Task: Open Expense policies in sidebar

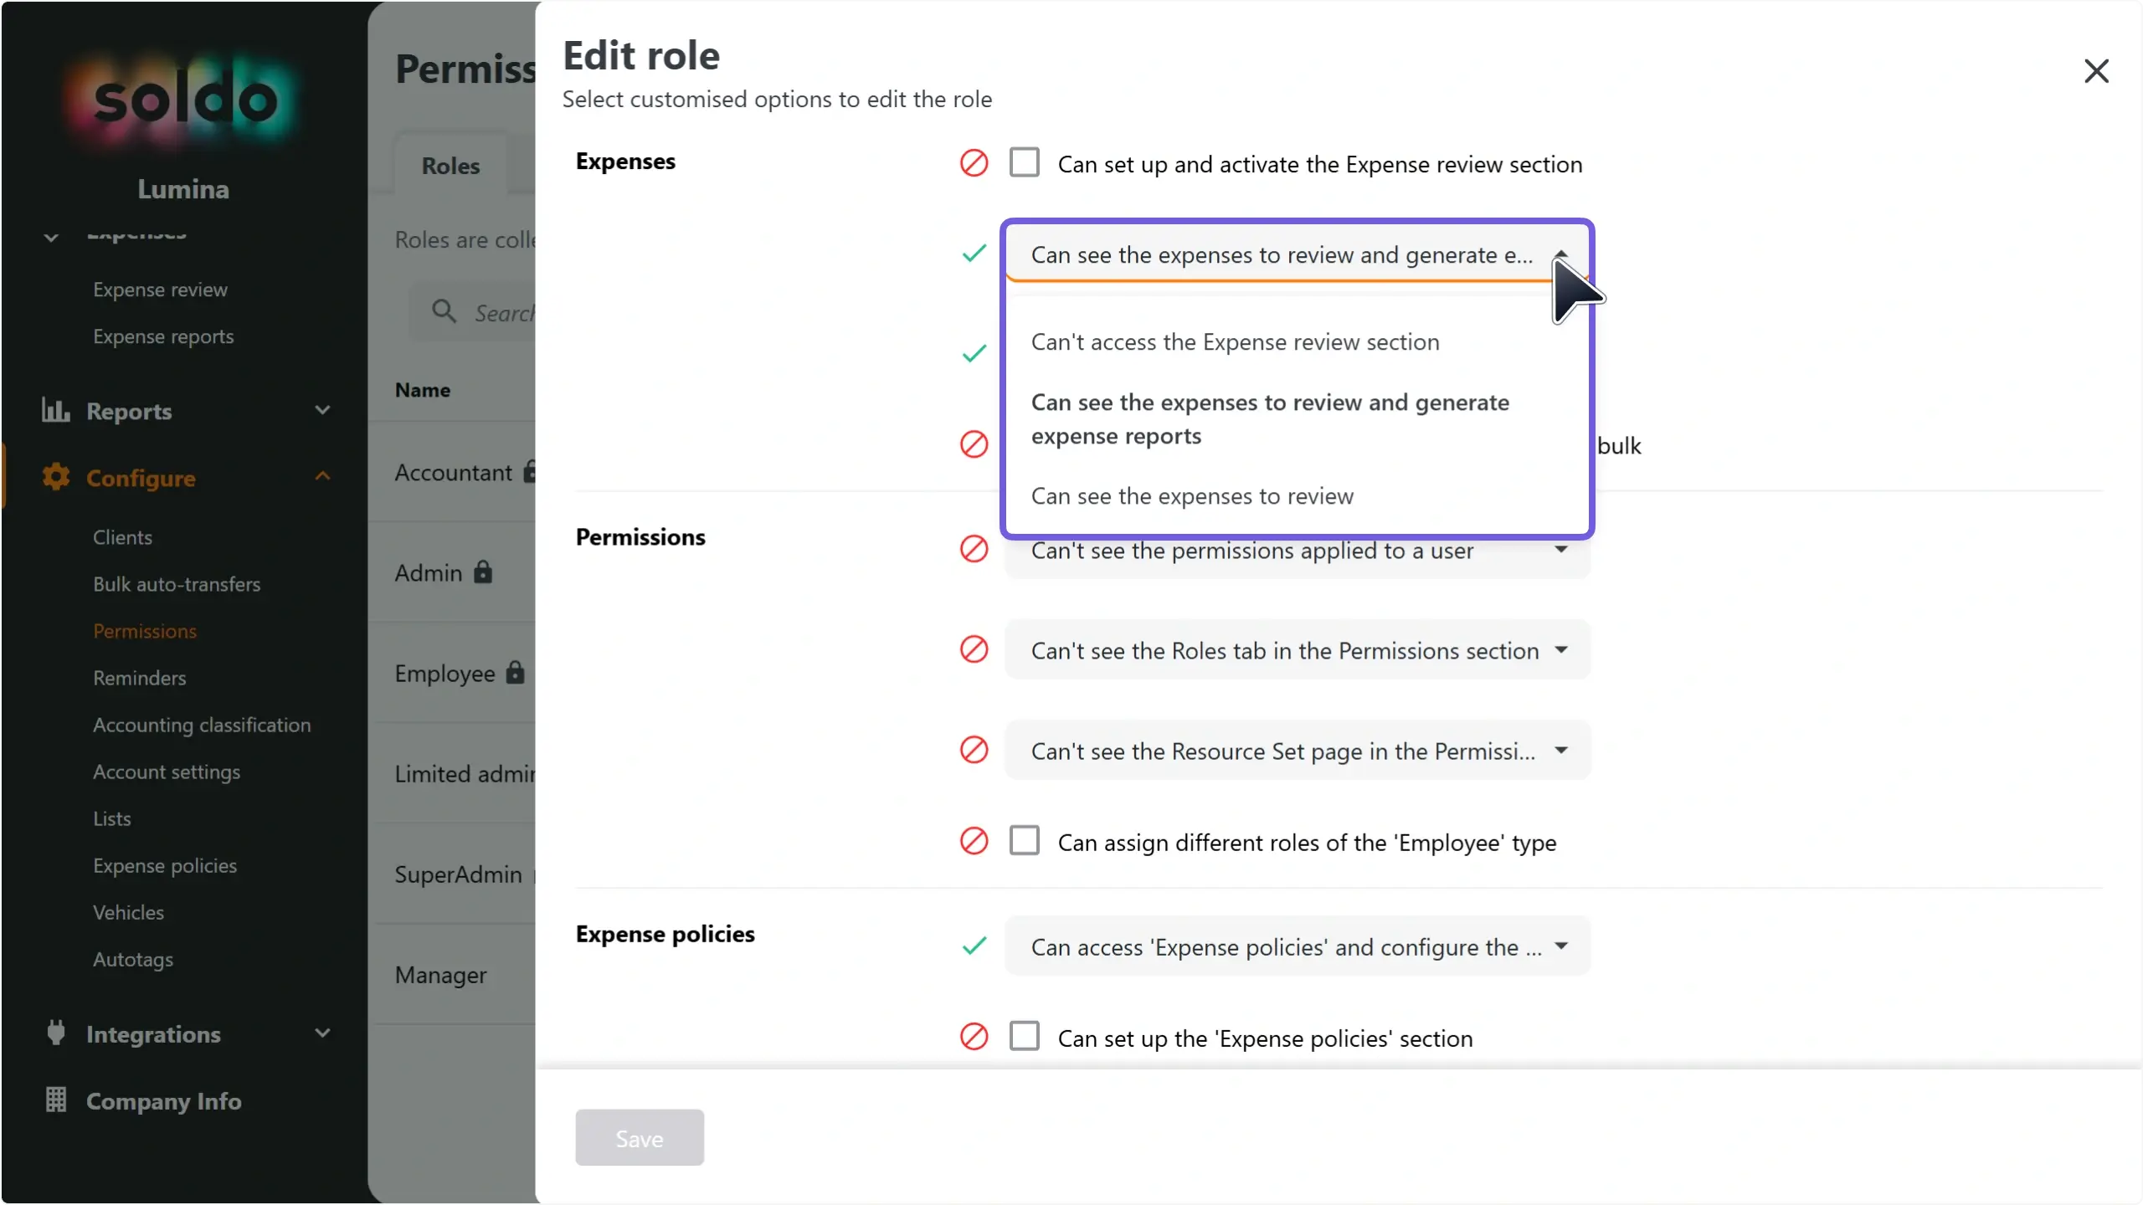Action: pos(165,865)
